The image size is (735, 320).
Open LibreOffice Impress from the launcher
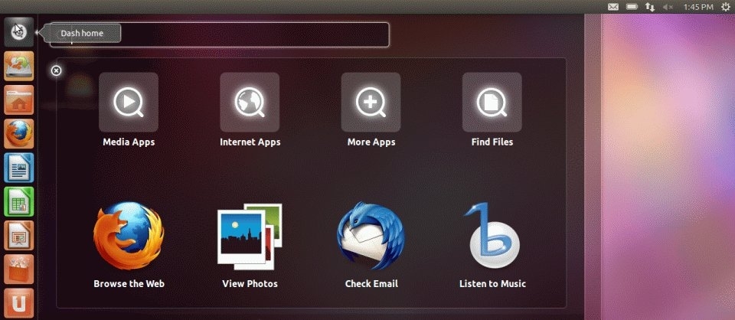point(18,235)
